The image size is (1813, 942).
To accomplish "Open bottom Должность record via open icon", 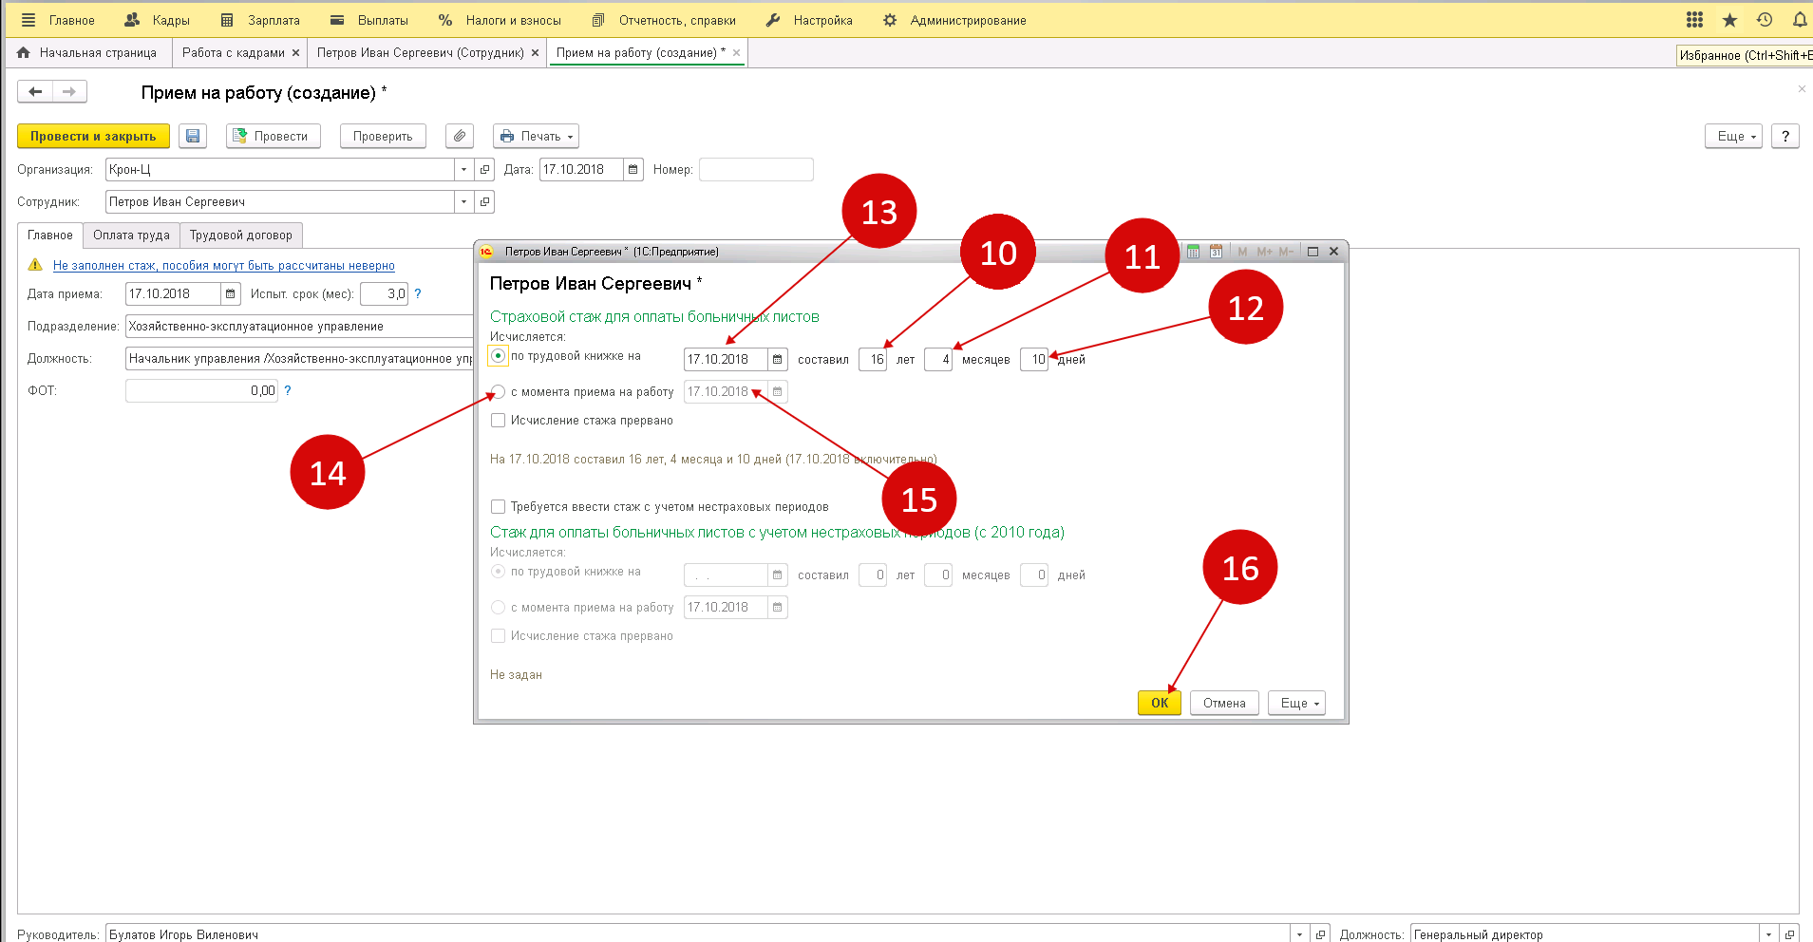I will coord(1789,934).
